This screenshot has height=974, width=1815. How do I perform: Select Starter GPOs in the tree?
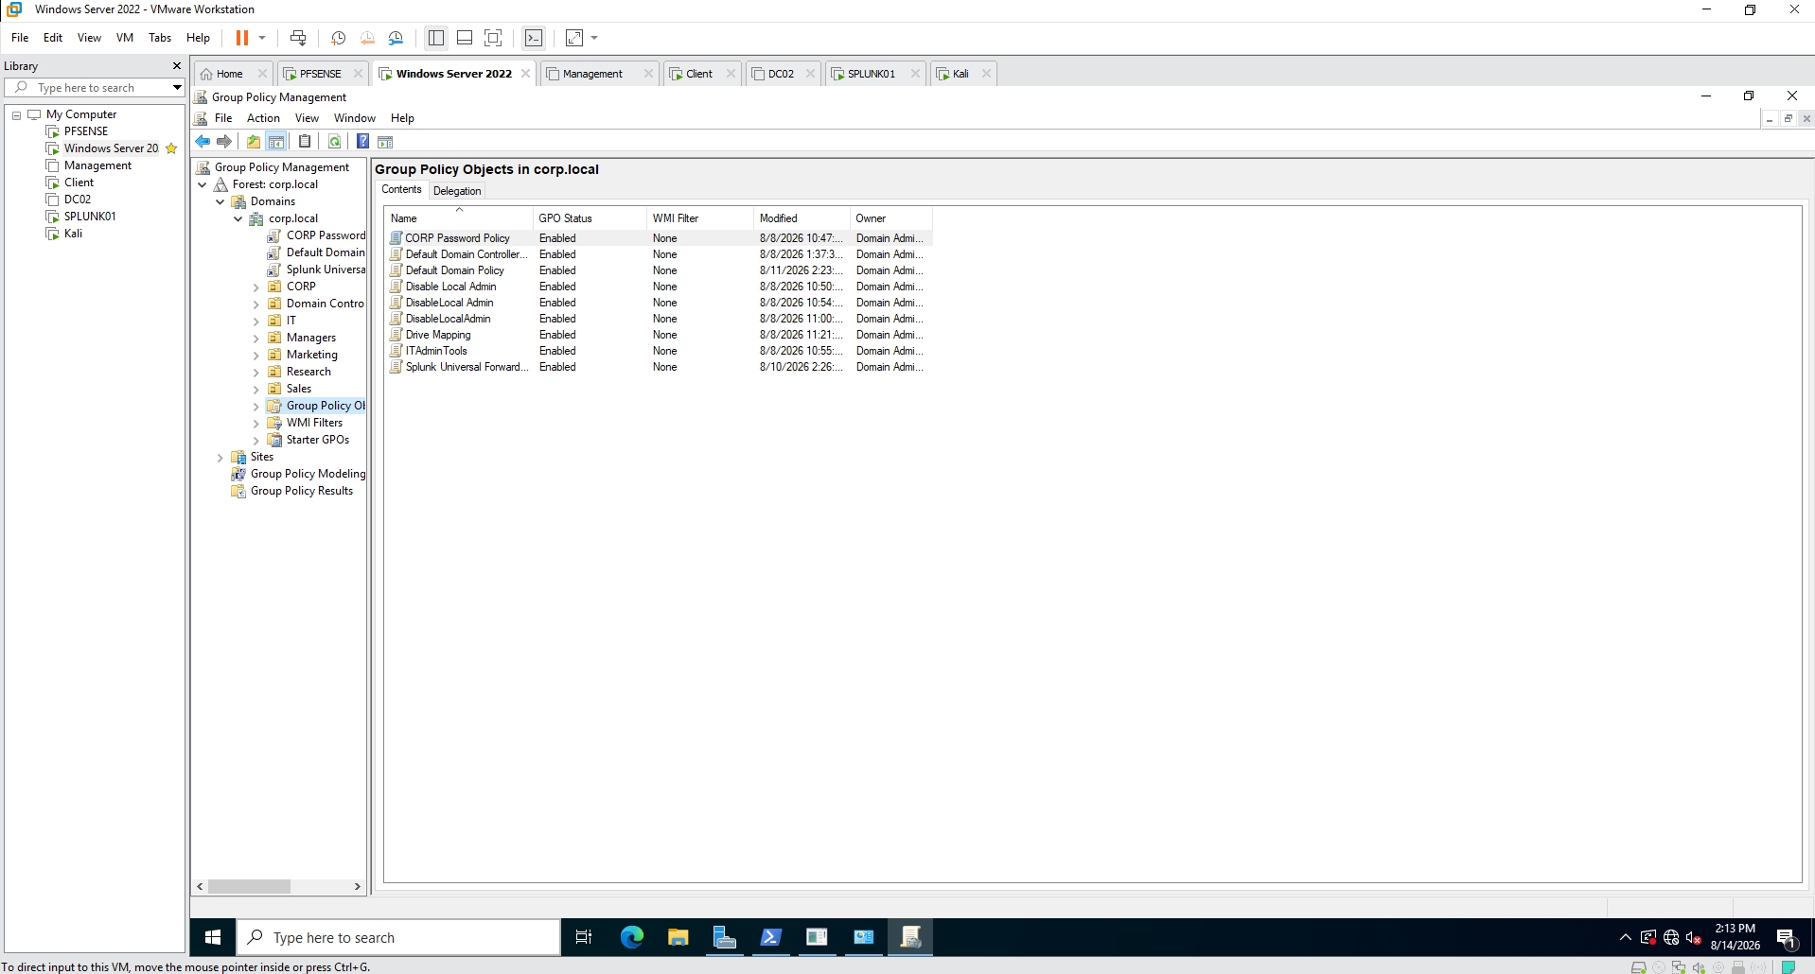[317, 440]
